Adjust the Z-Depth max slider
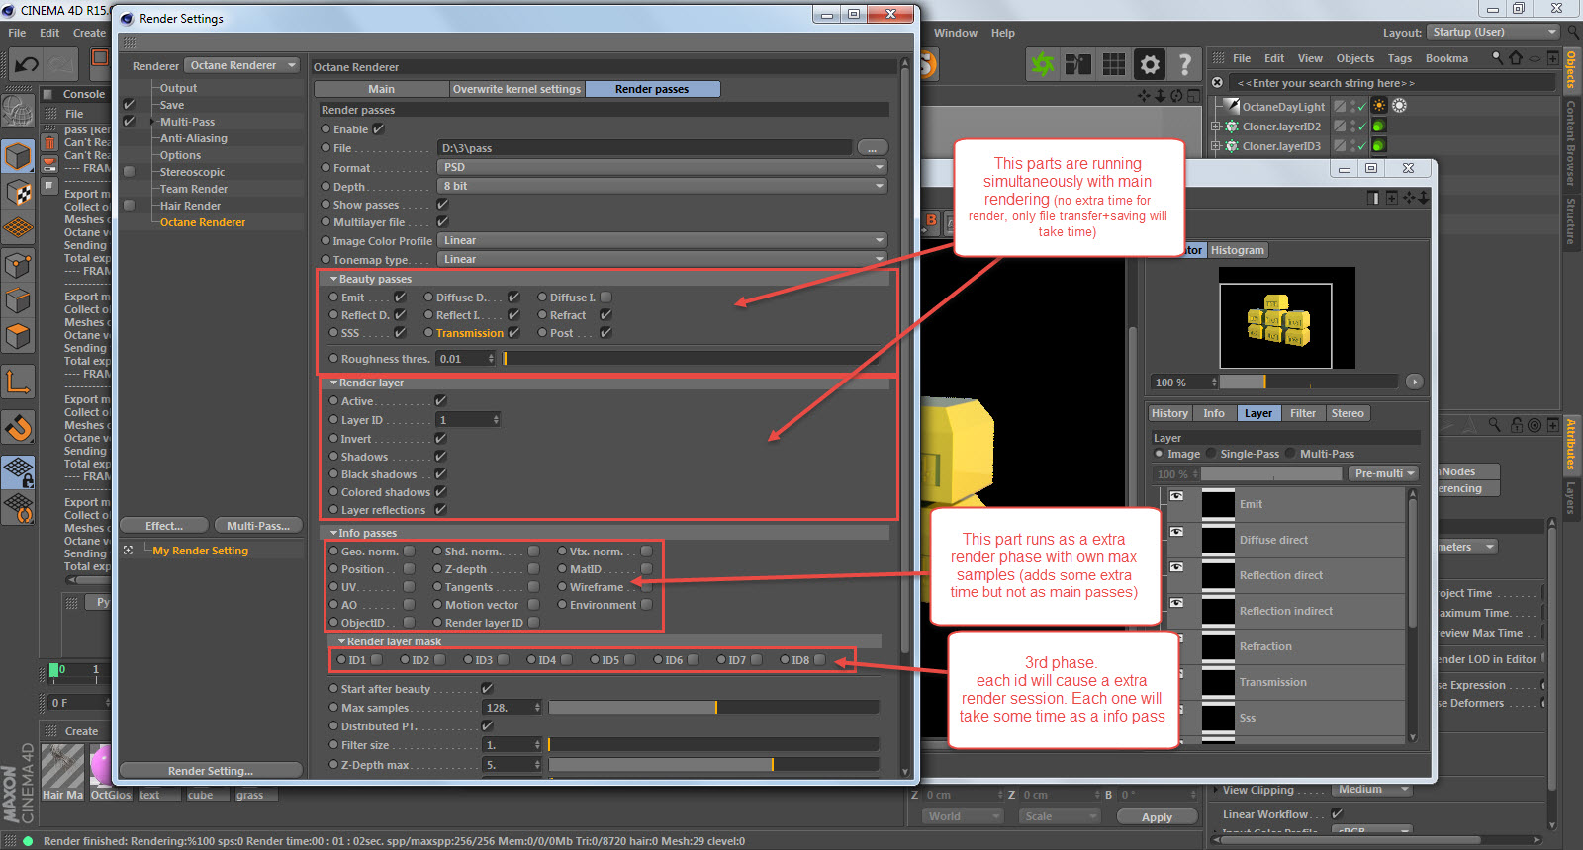This screenshot has width=1583, height=850. tap(713, 765)
